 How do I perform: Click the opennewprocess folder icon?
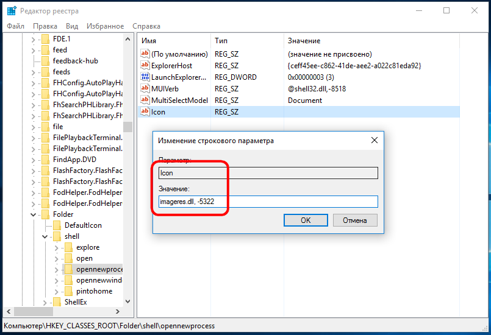click(68, 269)
